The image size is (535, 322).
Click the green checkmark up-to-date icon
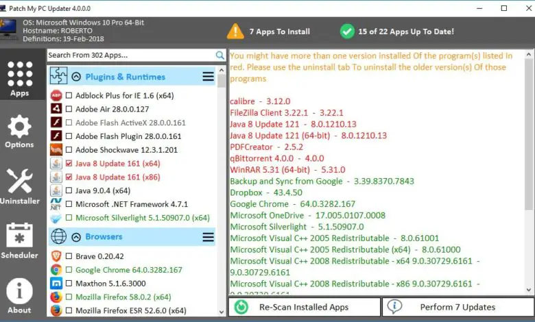pyautogui.click(x=347, y=32)
